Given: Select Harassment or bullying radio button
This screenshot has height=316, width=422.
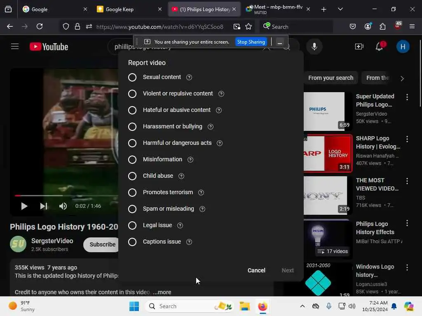Looking at the screenshot, I should (132, 127).
